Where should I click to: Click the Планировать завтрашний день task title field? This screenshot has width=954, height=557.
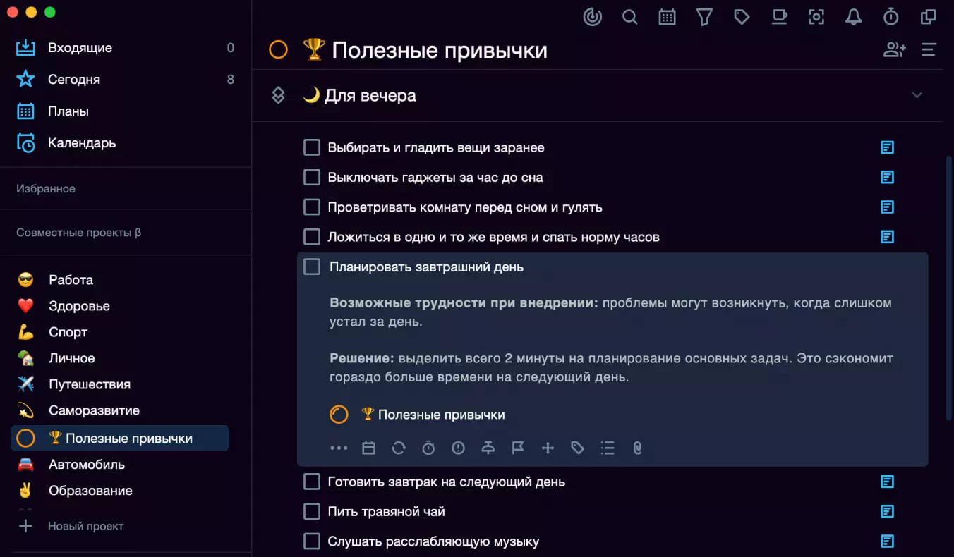pyautogui.click(x=427, y=267)
